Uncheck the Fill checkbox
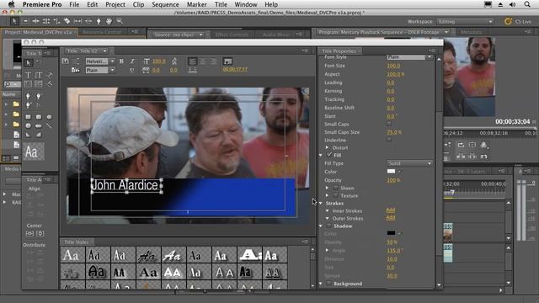This screenshot has width=539, height=303. pyautogui.click(x=329, y=155)
